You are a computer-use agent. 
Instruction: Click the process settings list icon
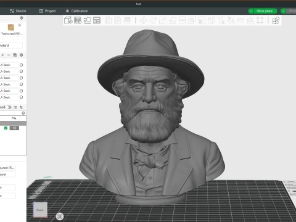click(x=15, y=107)
